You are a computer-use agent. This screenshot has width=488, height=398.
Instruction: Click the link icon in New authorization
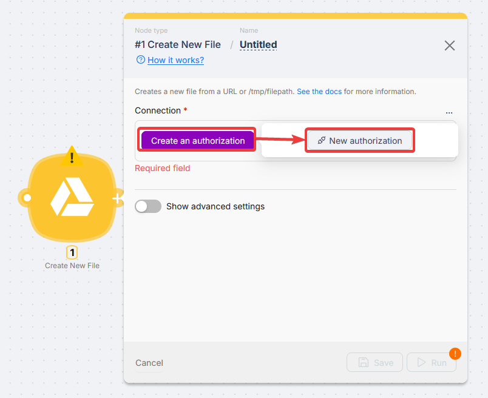coord(322,141)
